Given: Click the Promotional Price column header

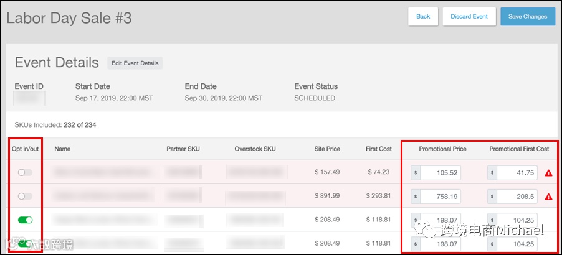Looking at the screenshot, I should click(442, 149).
